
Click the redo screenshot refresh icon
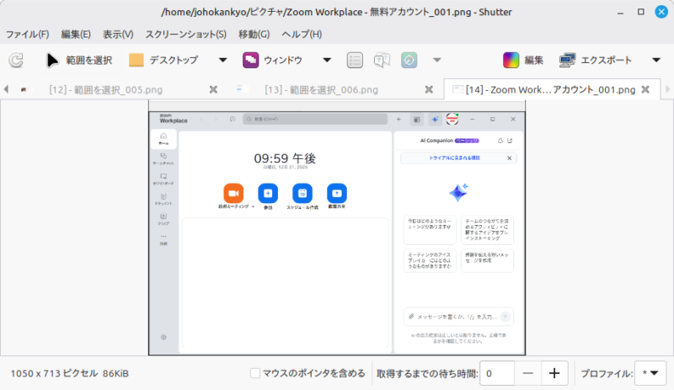(x=16, y=60)
